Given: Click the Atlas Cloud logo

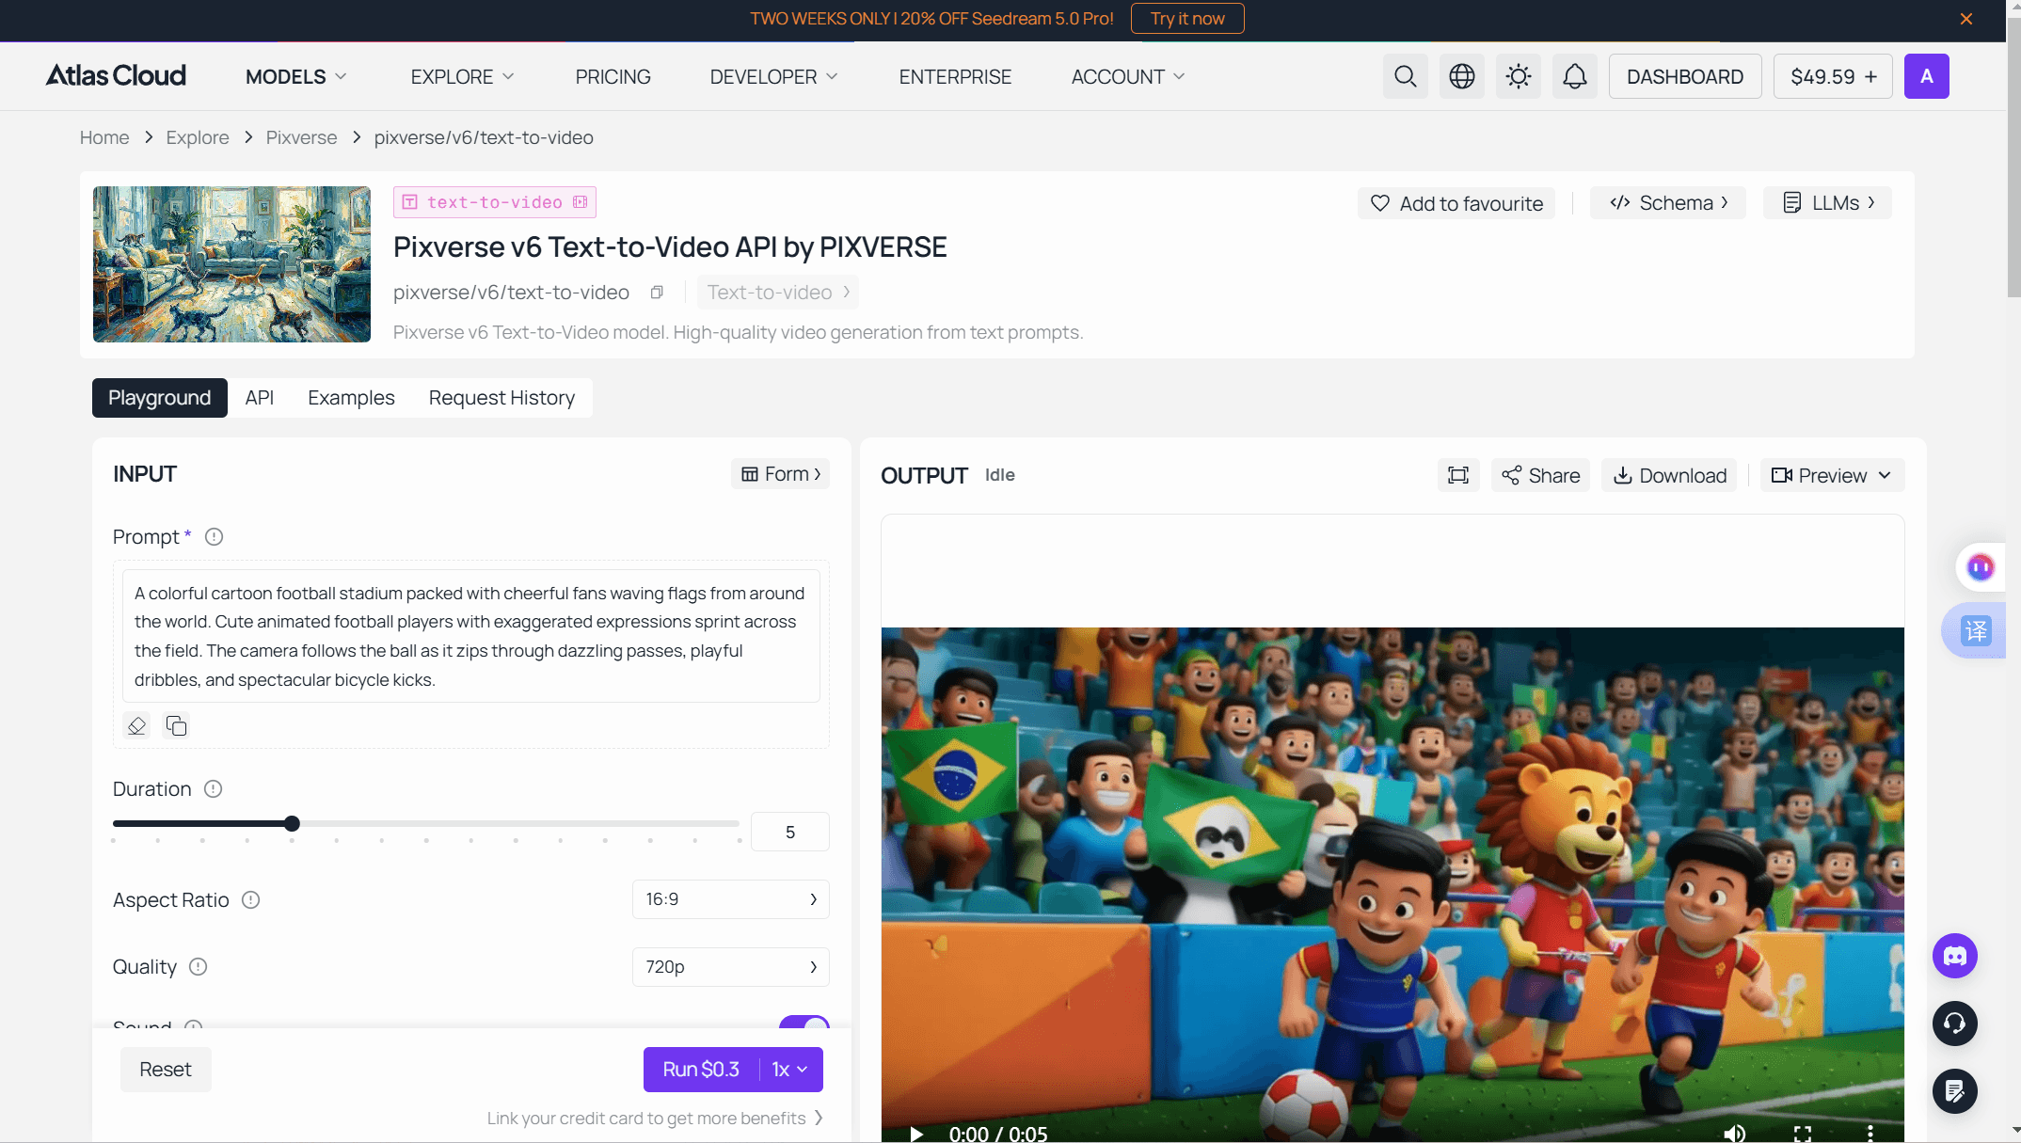Looking at the screenshot, I should tap(116, 76).
